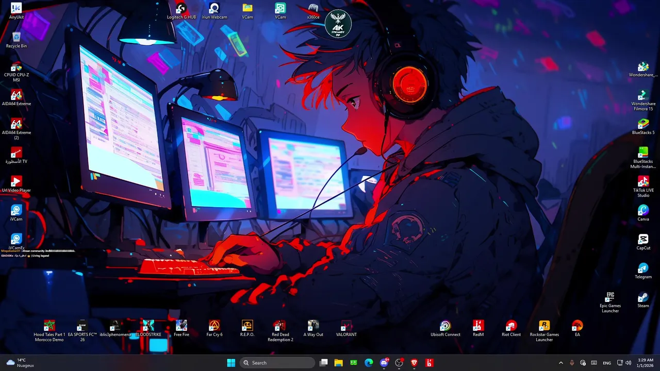Image resolution: width=660 pixels, height=371 pixels.
Task: Select the RedM desktop icon
Action: (478, 328)
